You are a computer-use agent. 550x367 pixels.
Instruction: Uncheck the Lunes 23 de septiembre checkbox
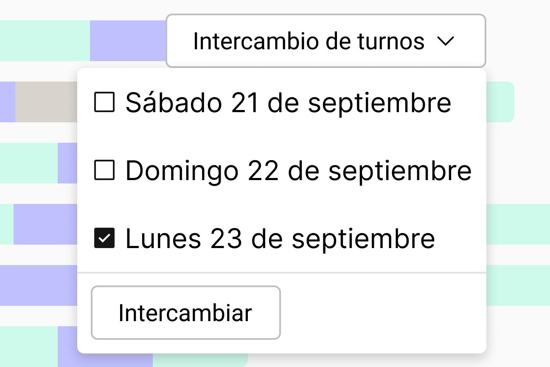pos(104,238)
